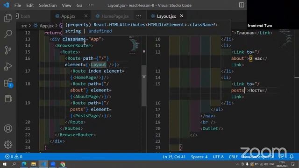Screen dimensions: 299x168
Task: Open the Windows Start menu
Action: coord(4,164)
